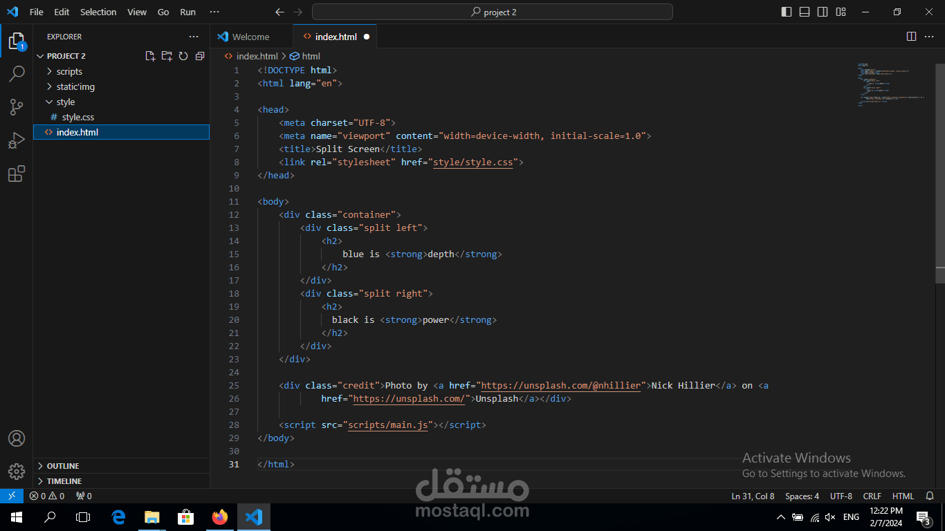Viewport: 945px width, 531px height.
Task: Open the Explorer view in activity bar
Action: 17,41
